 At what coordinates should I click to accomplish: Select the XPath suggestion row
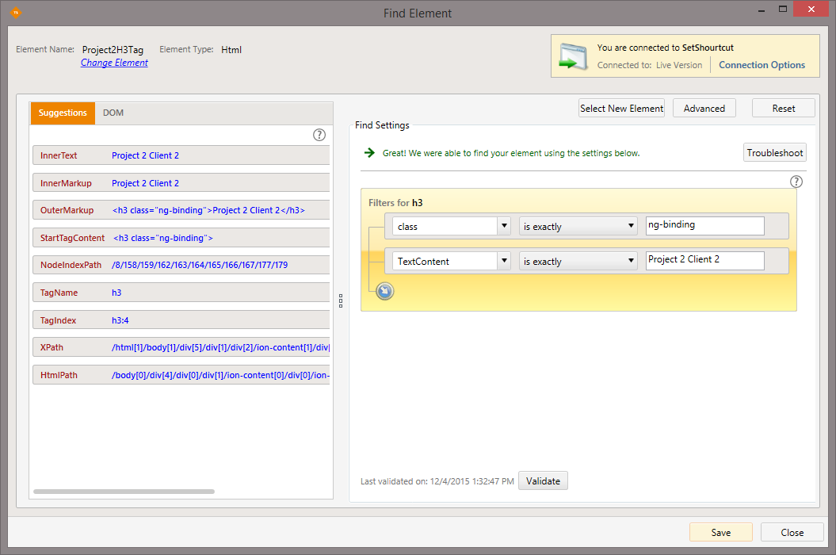coord(181,347)
